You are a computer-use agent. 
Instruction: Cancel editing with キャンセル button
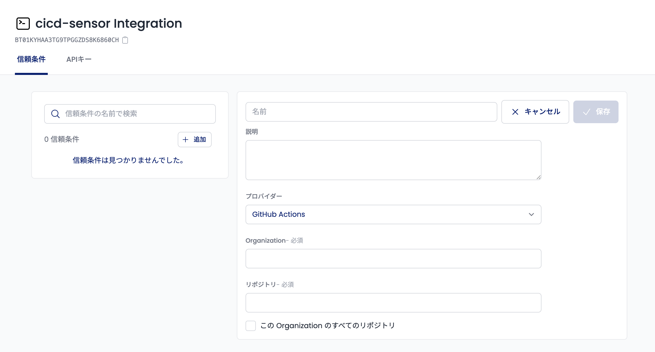[x=535, y=112]
